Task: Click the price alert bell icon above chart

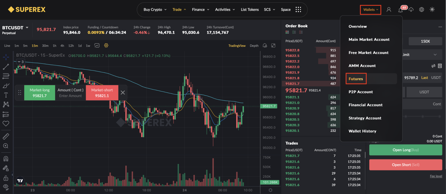Action: click(265, 46)
